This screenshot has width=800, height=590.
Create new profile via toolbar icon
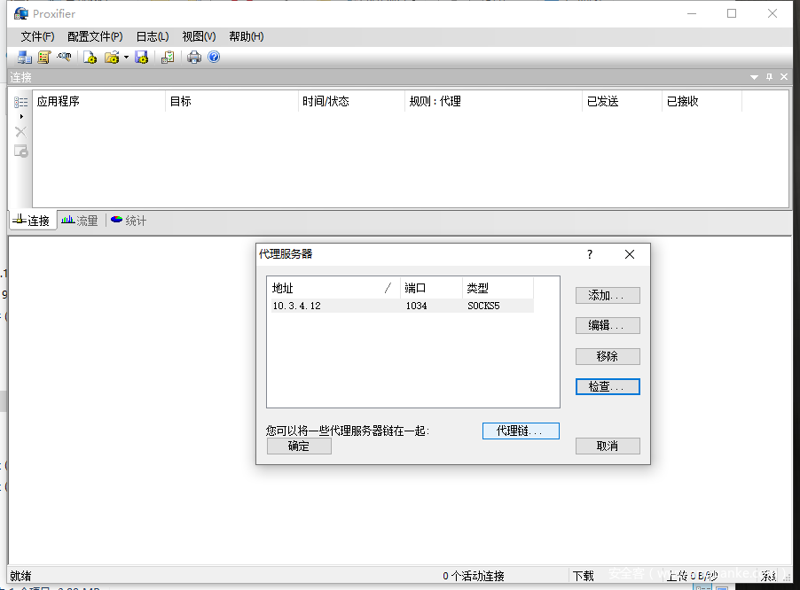pos(90,58)
